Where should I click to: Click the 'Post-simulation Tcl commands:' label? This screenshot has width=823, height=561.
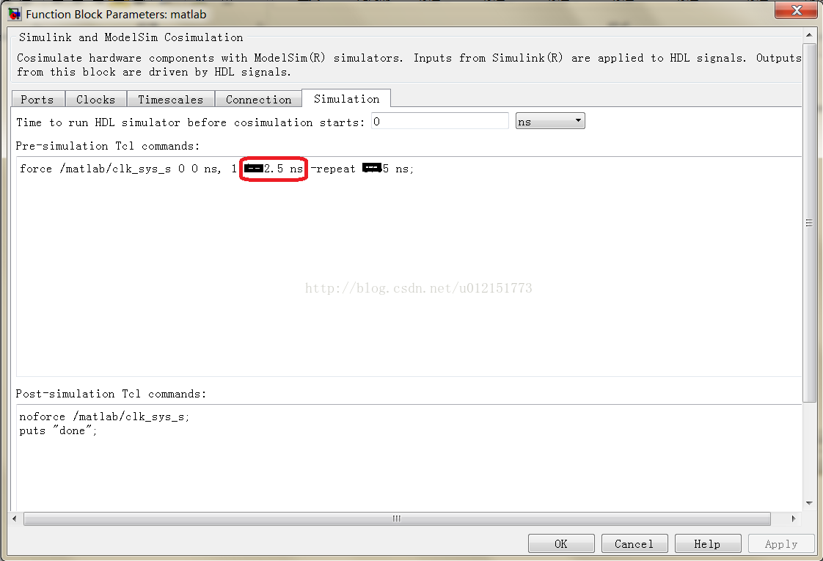coord(111,394)
